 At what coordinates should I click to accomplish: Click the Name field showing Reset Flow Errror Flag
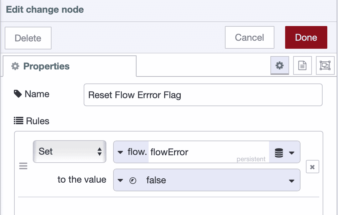[203, 95]
